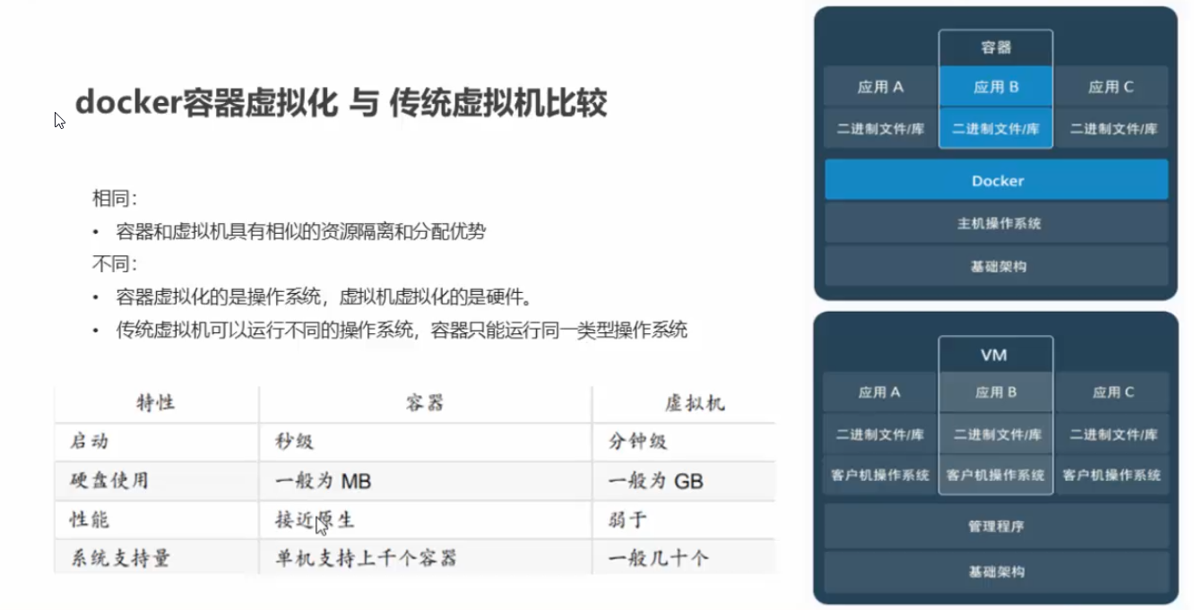1194x610 pixels.
Task: Click the '主机操作系统' layer bar
Action: (x=997, y=223)
